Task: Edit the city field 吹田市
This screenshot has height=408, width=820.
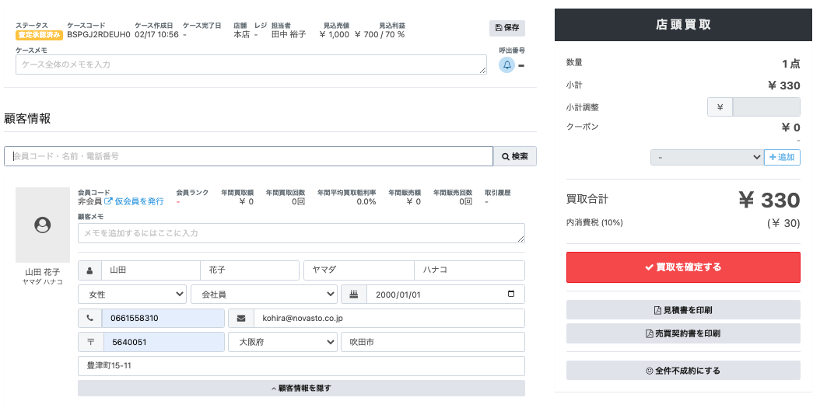Action: (433, 342)
